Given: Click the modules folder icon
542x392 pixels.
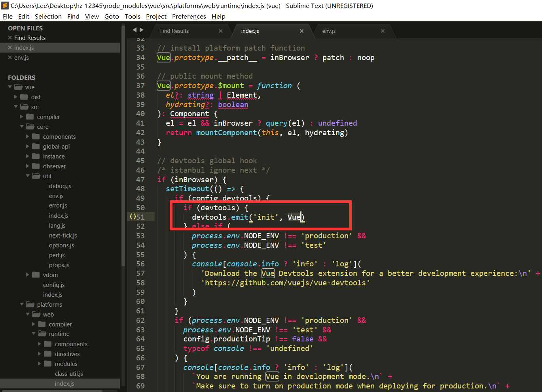Looking at the screenshot, I should click(x=48, y=364).
